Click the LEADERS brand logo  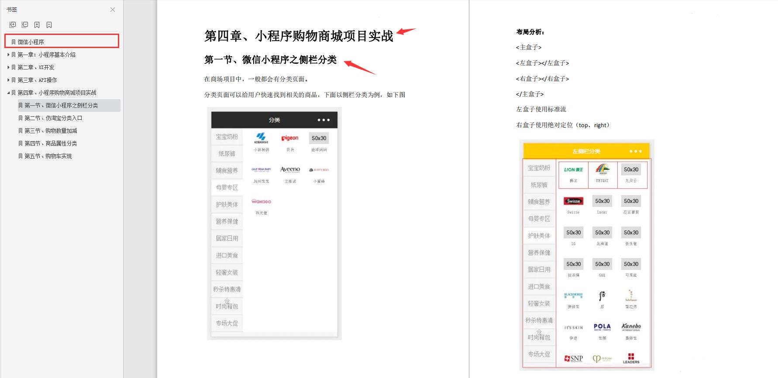coord(631,358)
